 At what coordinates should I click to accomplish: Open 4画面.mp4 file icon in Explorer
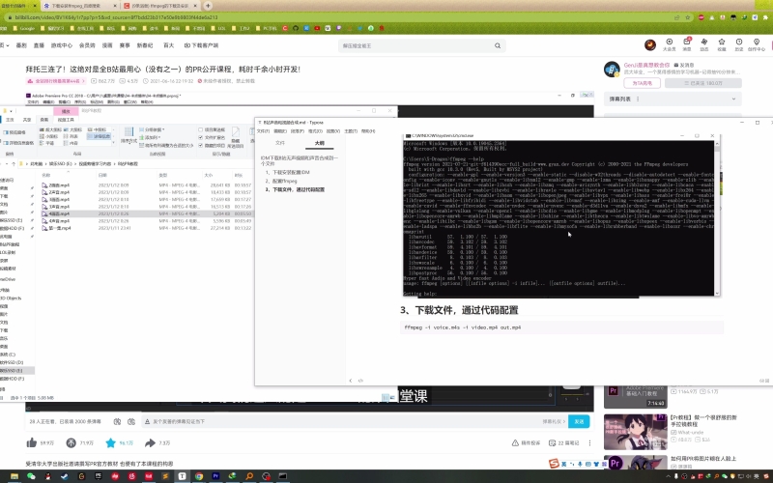[46, 213]
